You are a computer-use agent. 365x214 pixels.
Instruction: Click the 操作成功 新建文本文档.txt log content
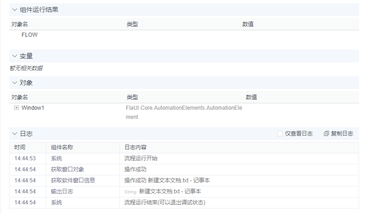pyautogui.click(x=167, y=180)
